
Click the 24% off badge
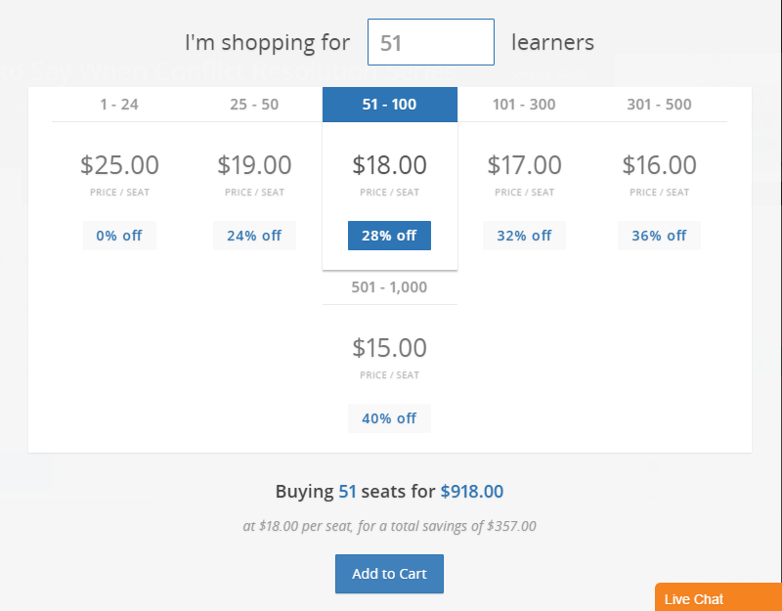click(x=254, y=236)
